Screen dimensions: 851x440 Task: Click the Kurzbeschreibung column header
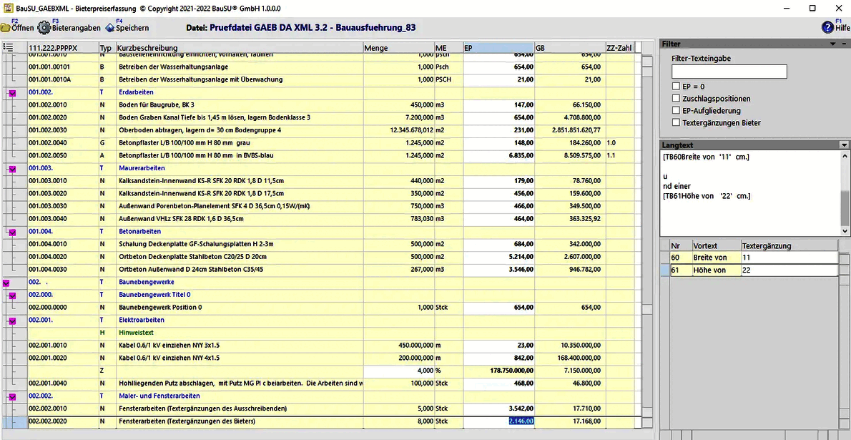pos(240,48)
